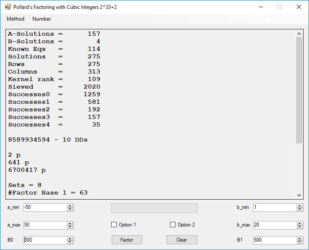The image size is (309, 250).
Task: Decrease b_min with the down arrow
Action: (x=300, y=209)
